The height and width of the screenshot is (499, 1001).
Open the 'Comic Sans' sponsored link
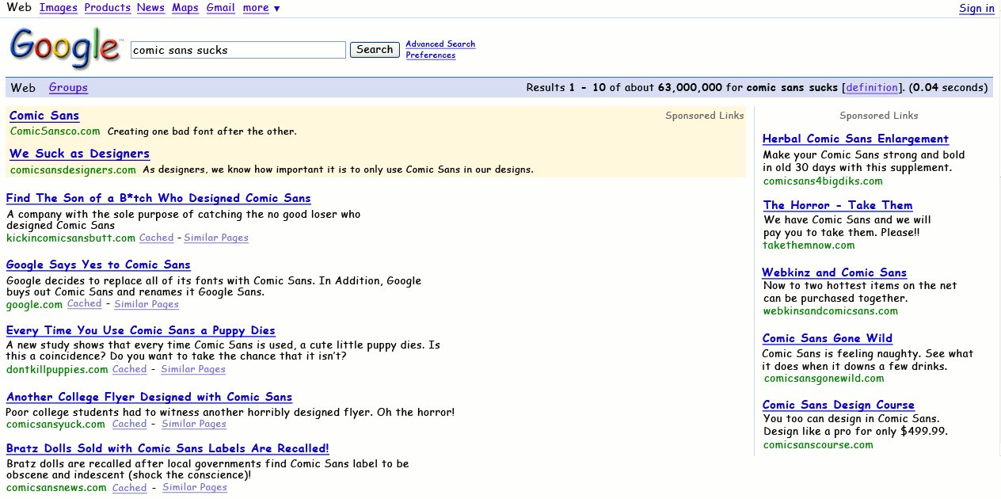pos(44,116)
